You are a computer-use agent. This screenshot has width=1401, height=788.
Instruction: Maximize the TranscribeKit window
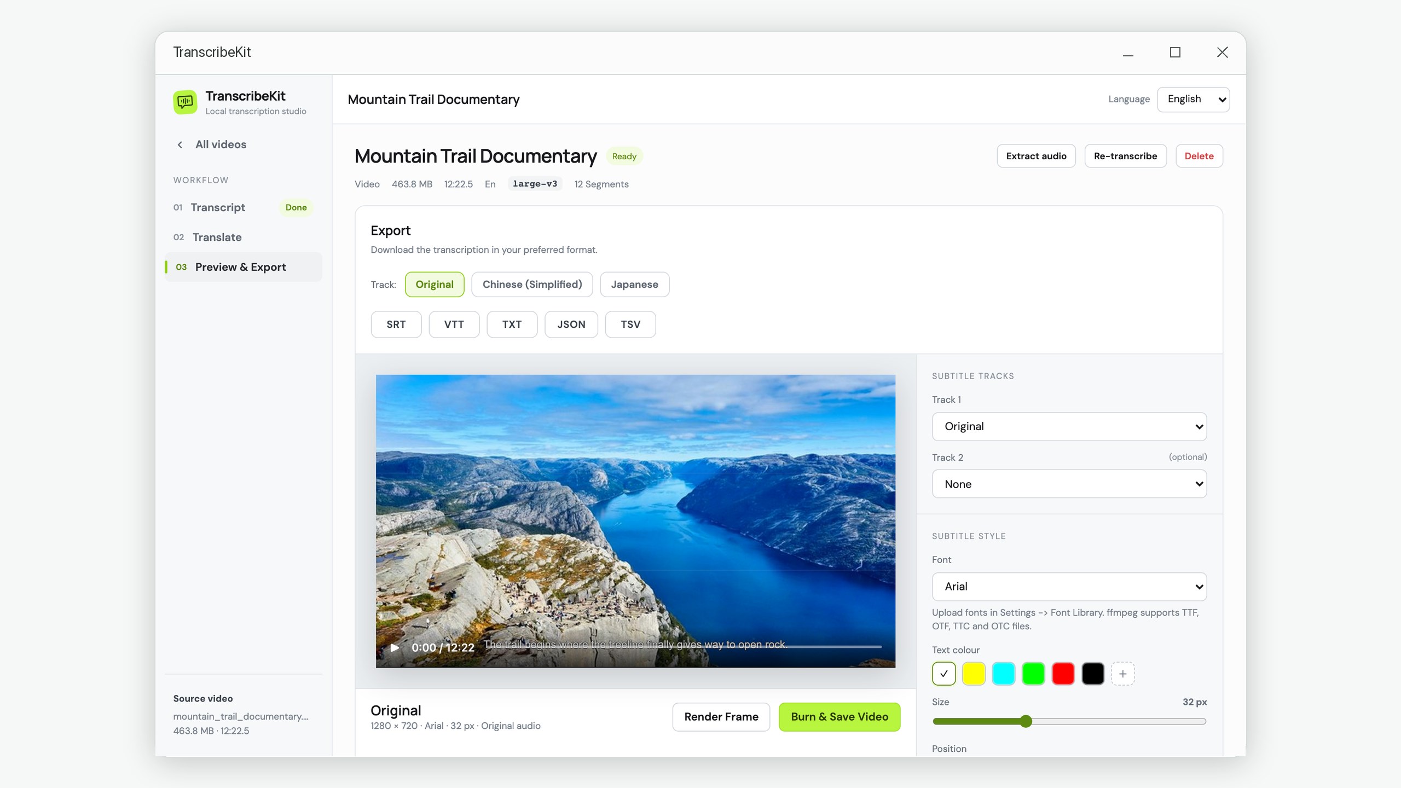1175,53
